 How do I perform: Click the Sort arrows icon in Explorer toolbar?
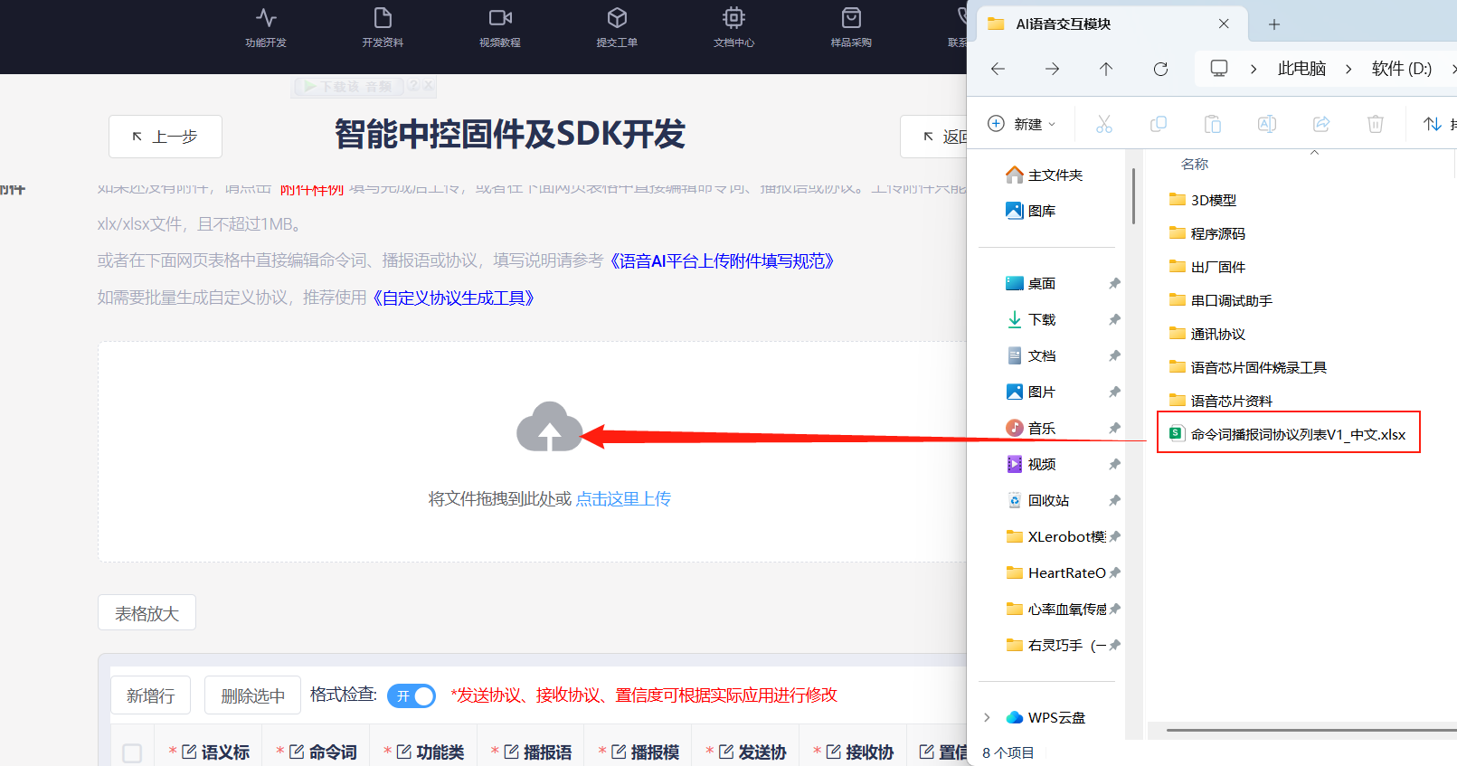tap(1433, 124)
